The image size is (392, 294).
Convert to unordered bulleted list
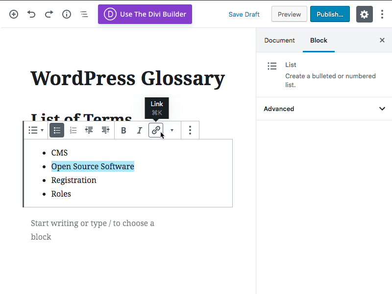click(x=57, y=130)
